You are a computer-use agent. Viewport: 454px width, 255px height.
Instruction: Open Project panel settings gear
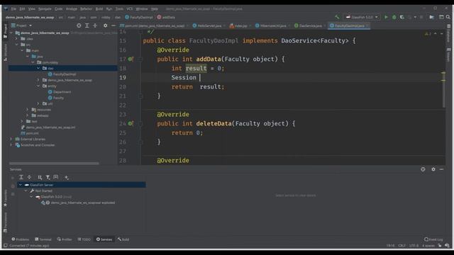105,25
